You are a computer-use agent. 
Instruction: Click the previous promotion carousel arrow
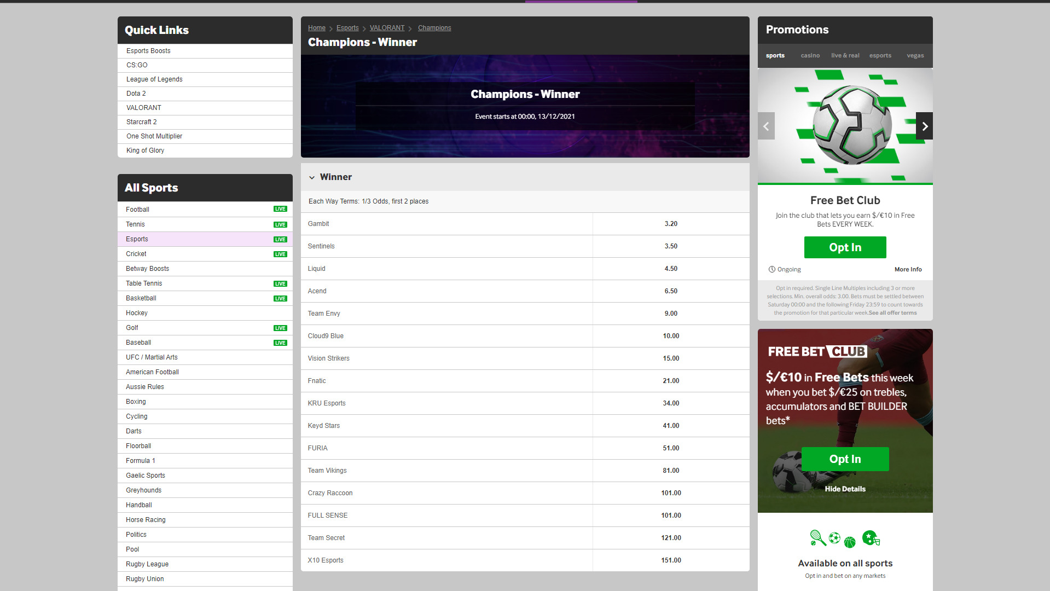pos(766,126)
